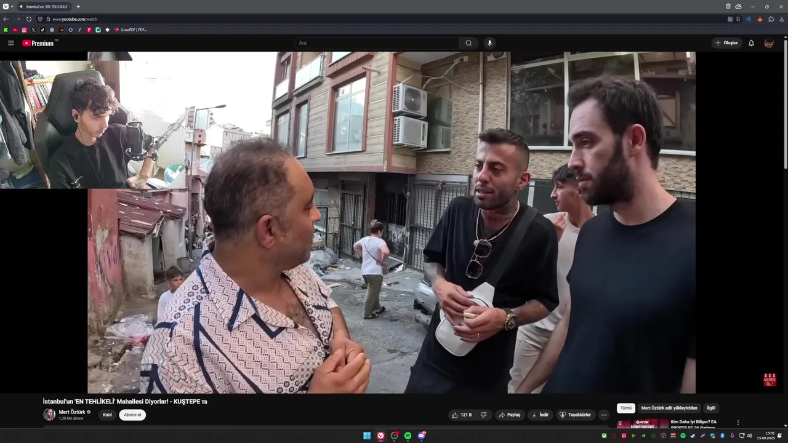Start voice search with microphone
The height and width of the screenshot is (443, 788).
click(489, 43)
